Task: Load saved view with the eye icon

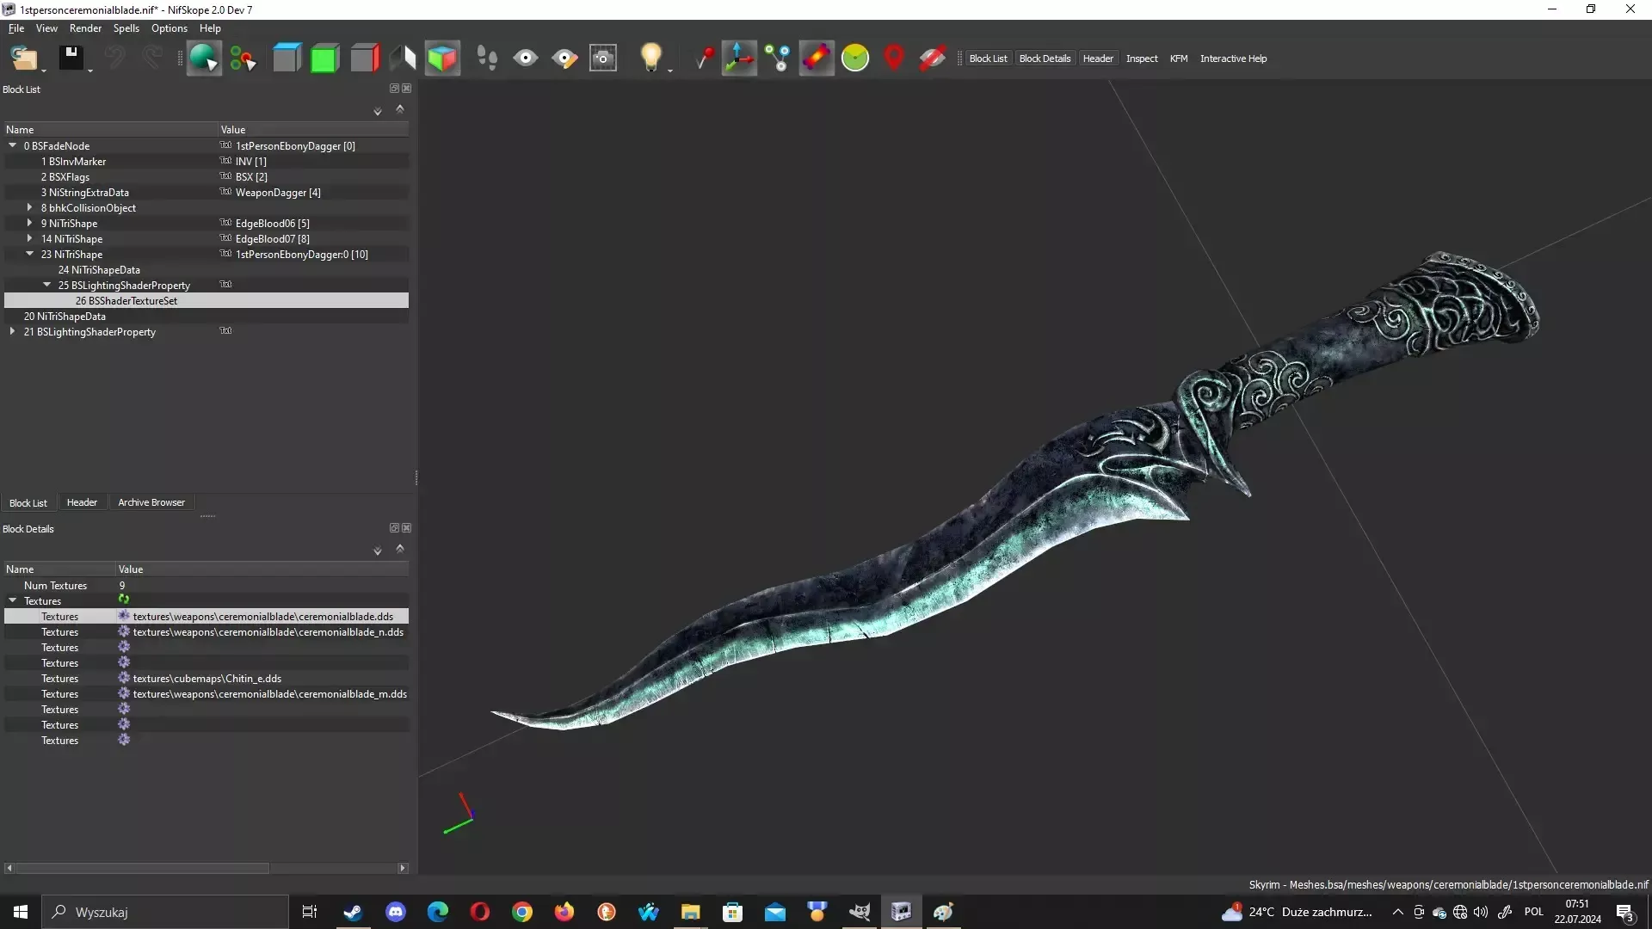Action: [526, 58]
